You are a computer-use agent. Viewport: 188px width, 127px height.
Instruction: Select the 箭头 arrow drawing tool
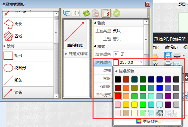point(28,93)
